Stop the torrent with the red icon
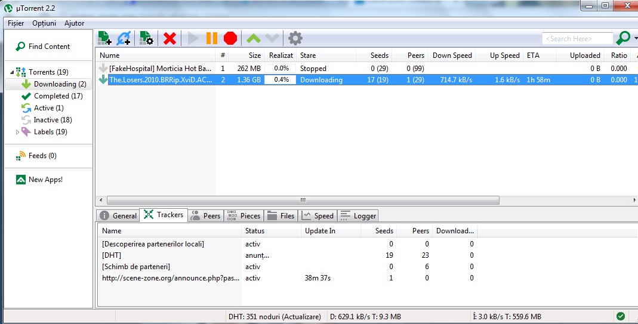638x324 pixels. click(x=230, y=38)
